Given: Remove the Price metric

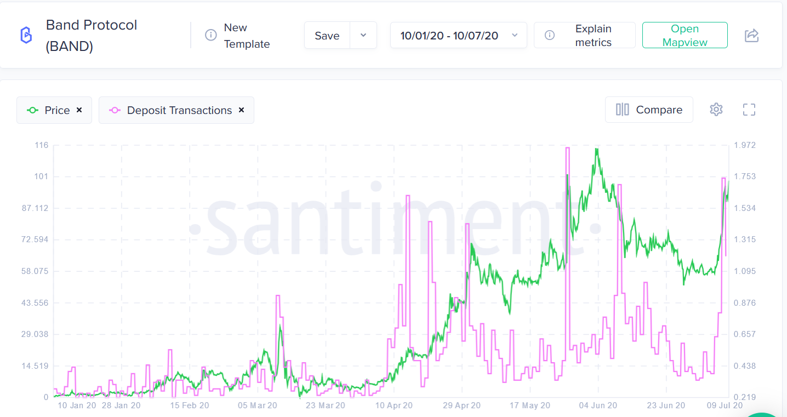Looking at the screenshot, I should [79, 110].
